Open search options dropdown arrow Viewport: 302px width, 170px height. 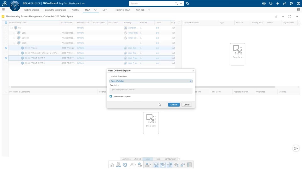tap(181, 3)
